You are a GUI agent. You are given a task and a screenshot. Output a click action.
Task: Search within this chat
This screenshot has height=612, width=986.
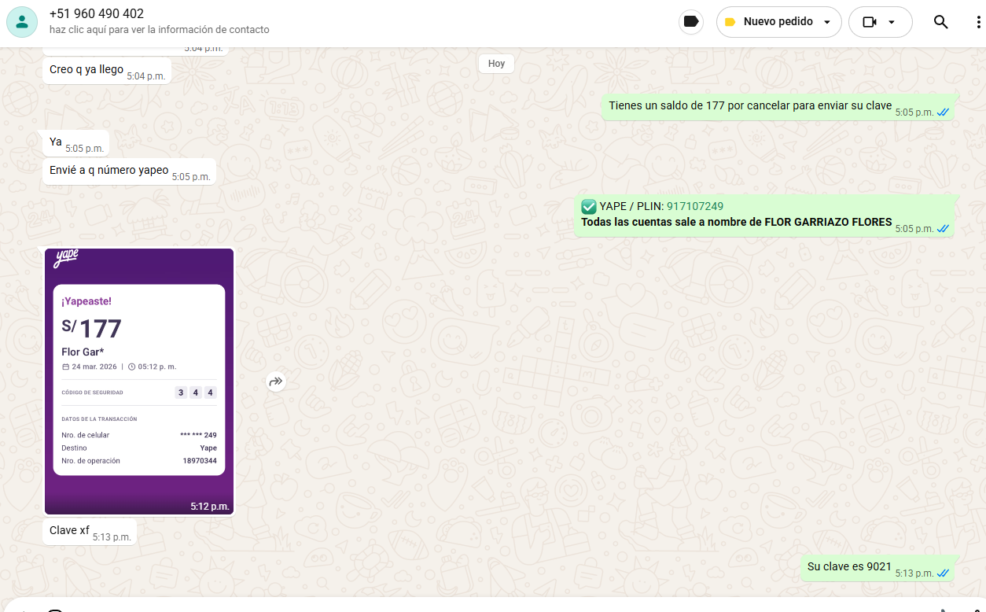coord(940,22)
